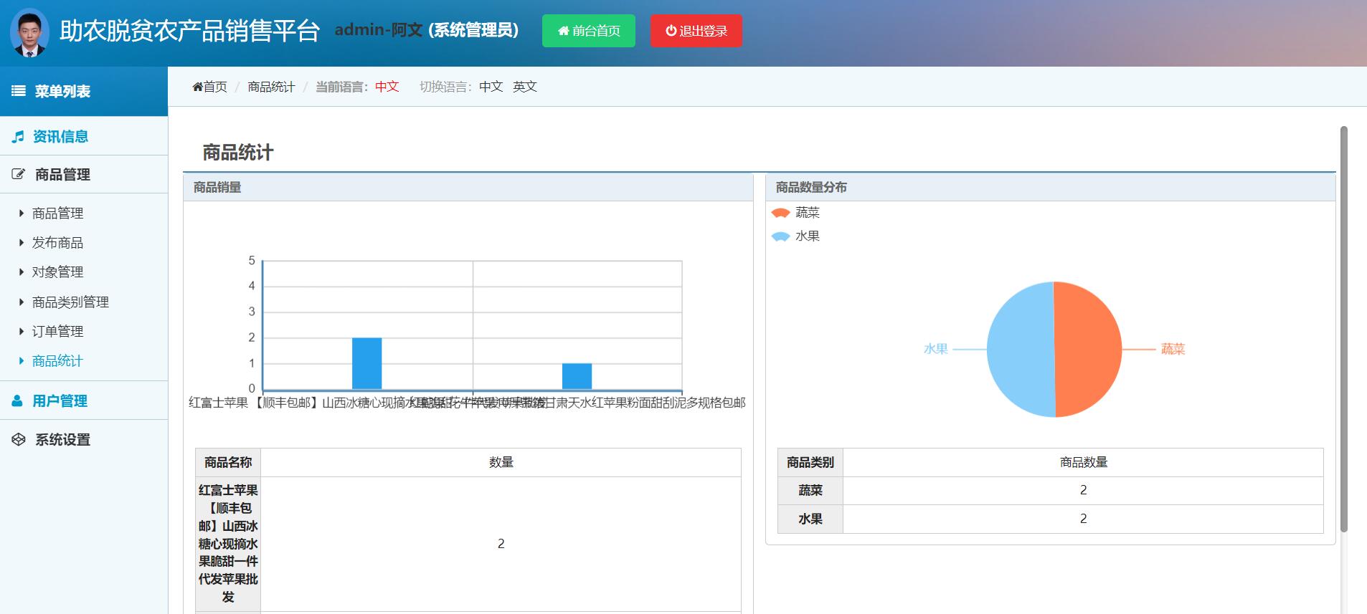The height and width of the screenshot is (614, 1367).
Task: Open the 对象管理 submenu item
Action: pyautogui.click(x=57, y=272)
